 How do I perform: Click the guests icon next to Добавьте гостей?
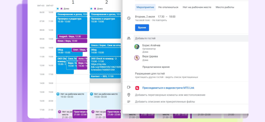coord(129,38)
